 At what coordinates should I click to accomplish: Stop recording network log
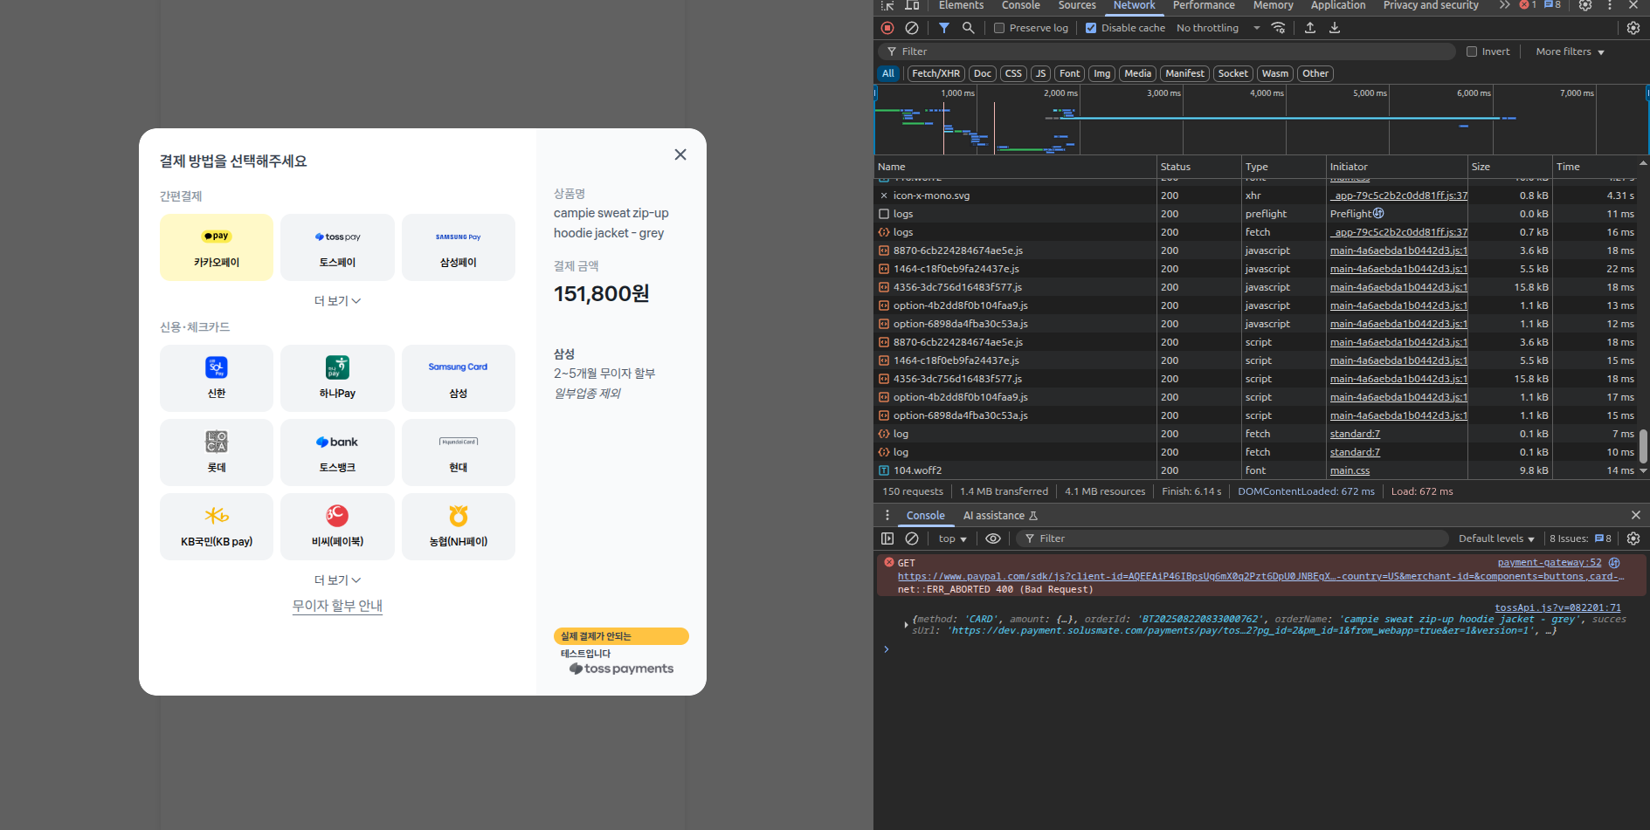[887, 28]
